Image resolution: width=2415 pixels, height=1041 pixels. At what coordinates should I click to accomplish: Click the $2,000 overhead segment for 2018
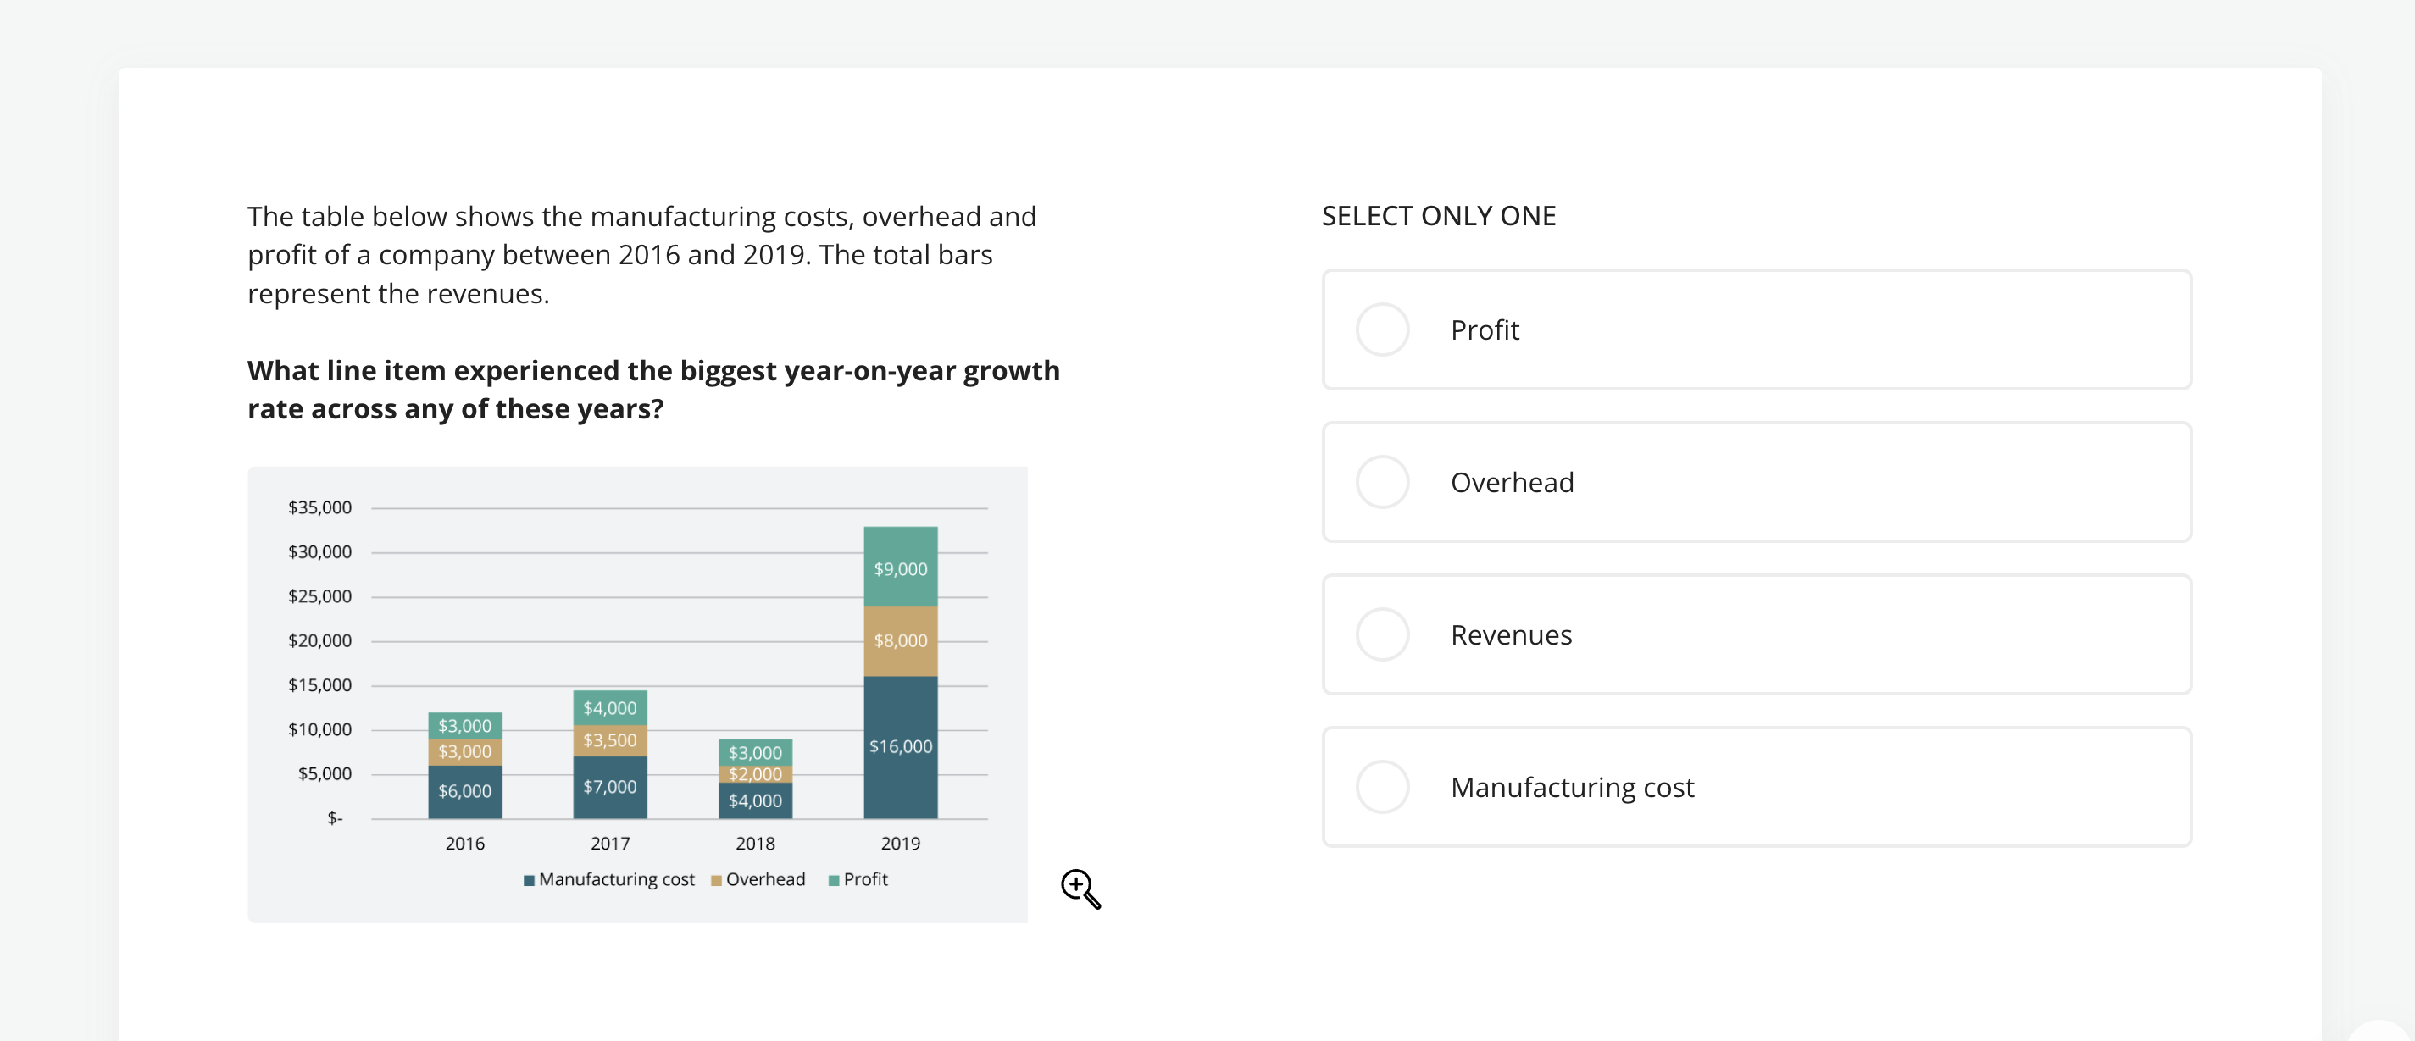click(755, 775)
